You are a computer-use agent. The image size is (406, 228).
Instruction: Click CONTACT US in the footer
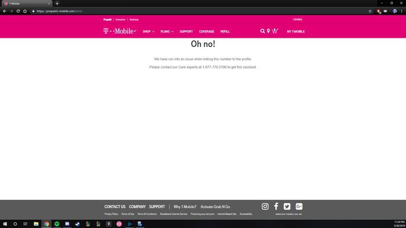click(x=115, y=207)
